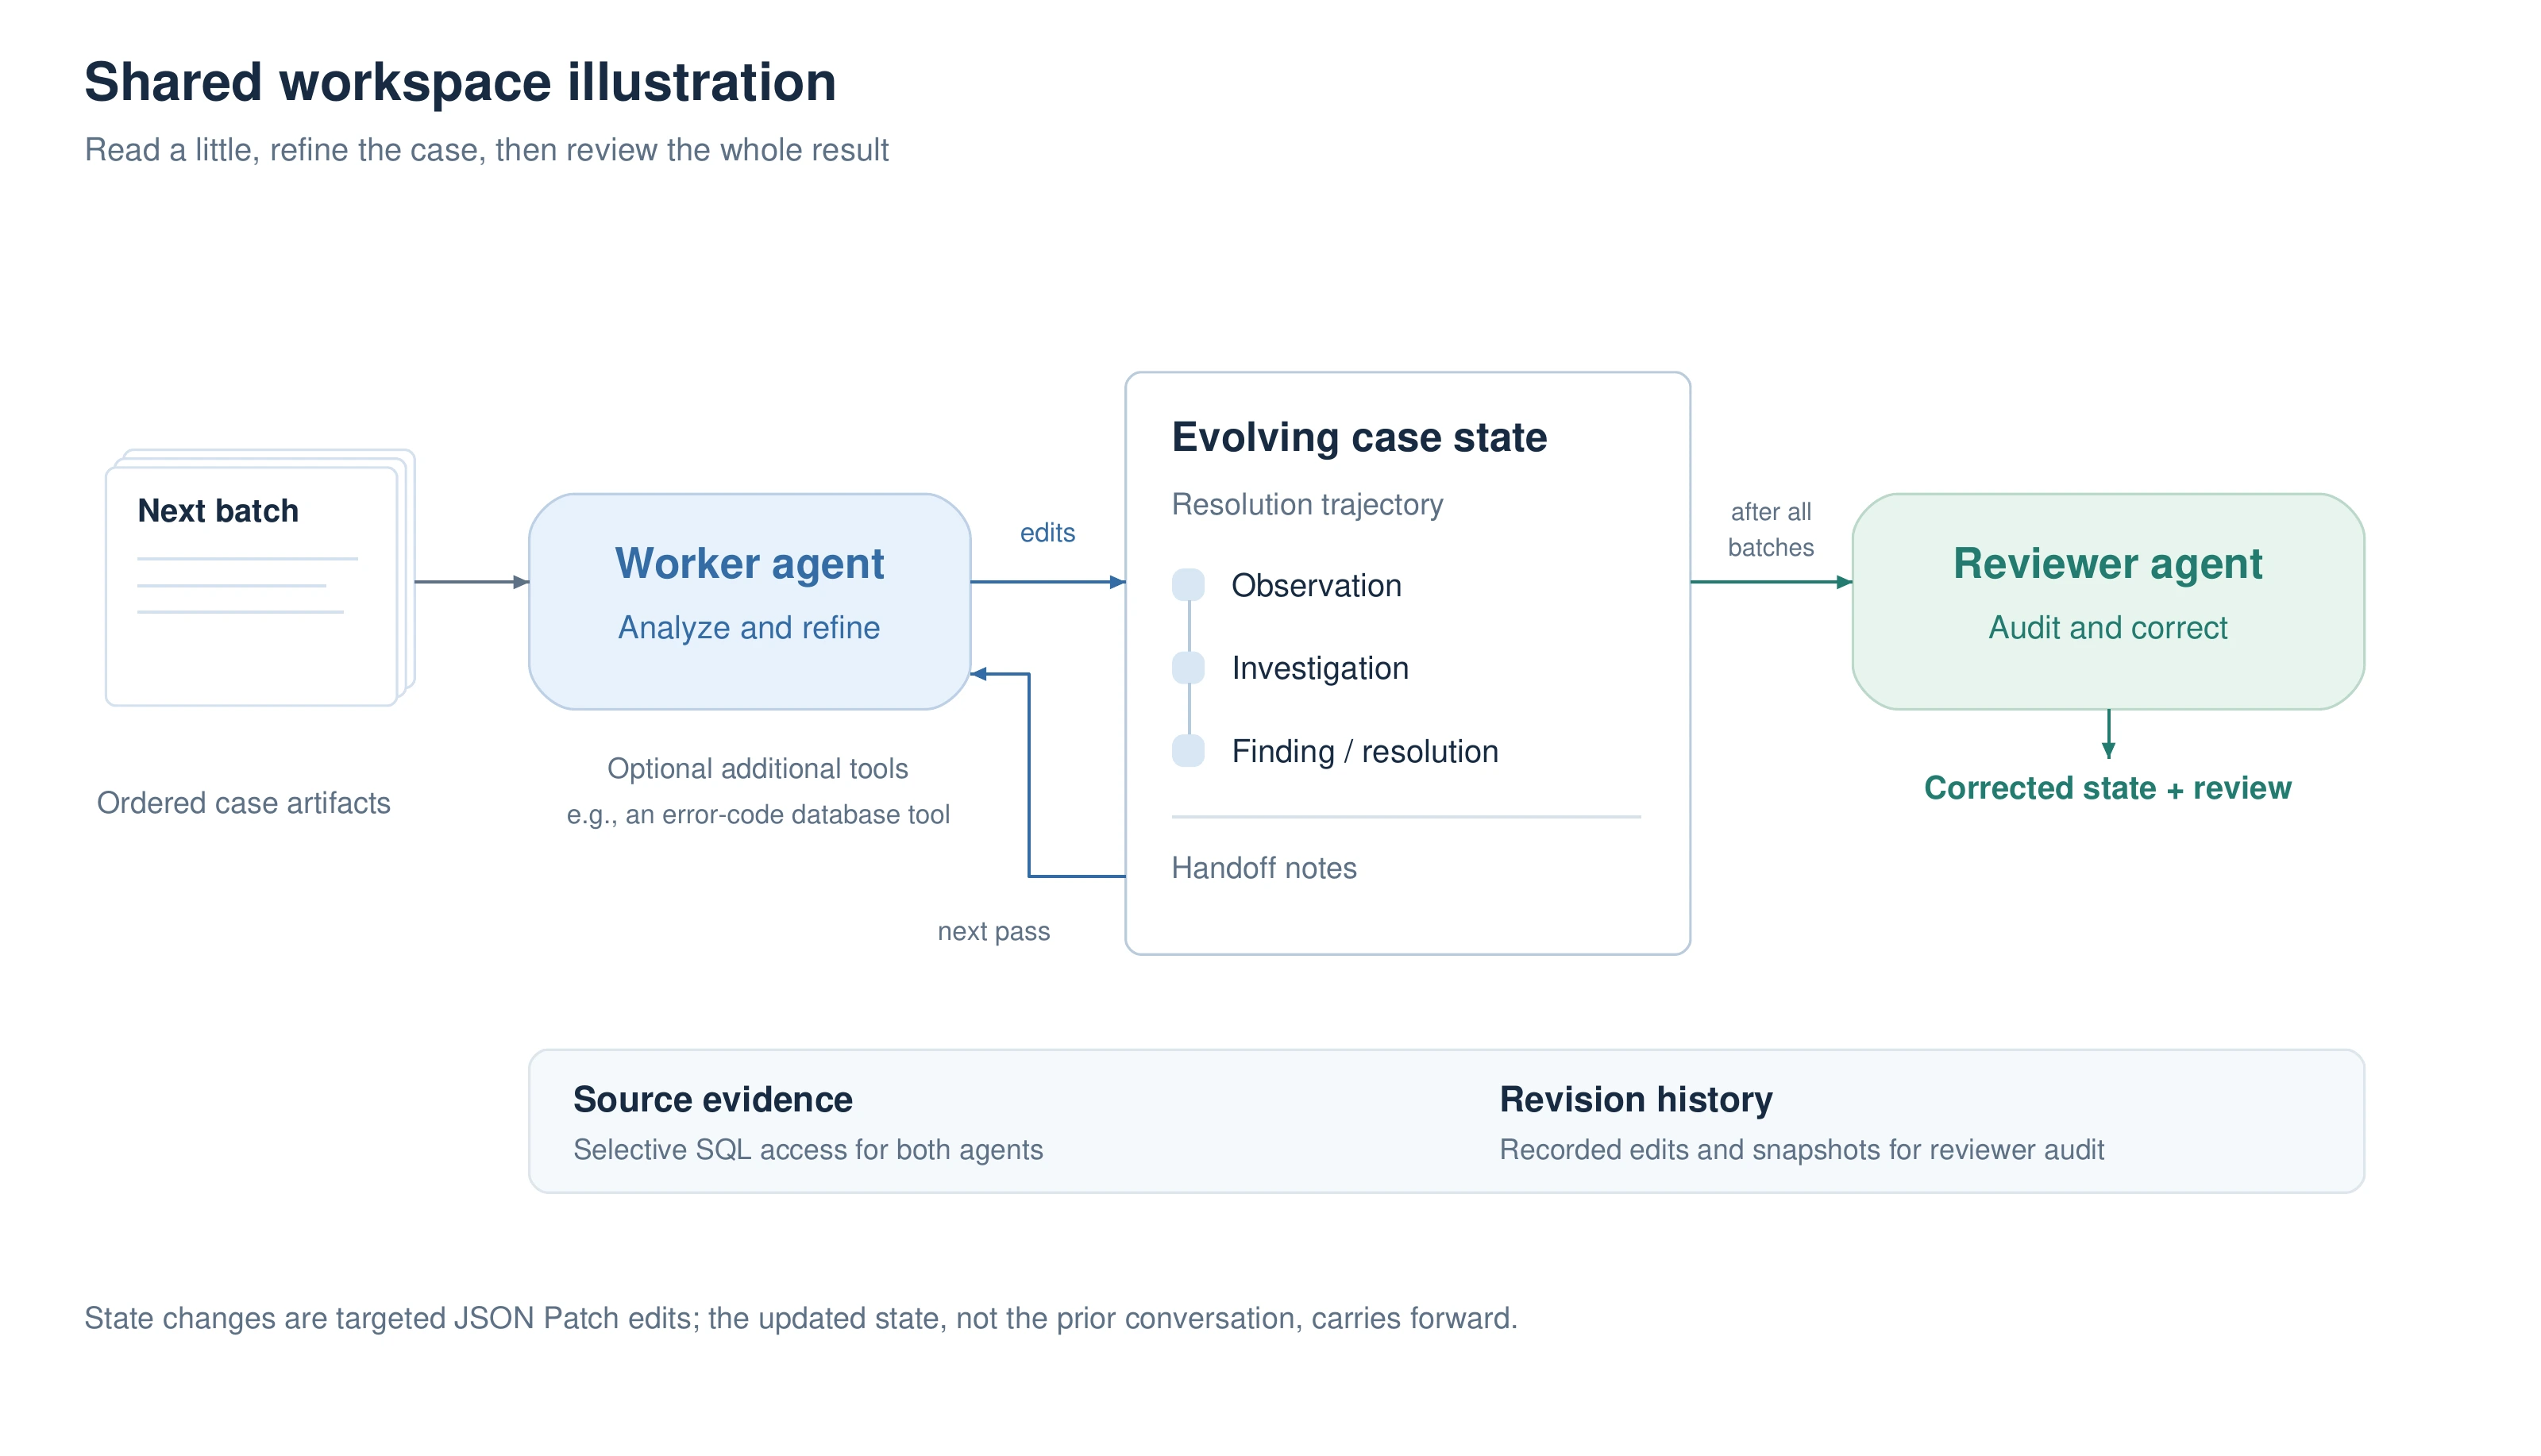
Task: Click the 'Source evidence' heading
Action: tap(713, 1099)
